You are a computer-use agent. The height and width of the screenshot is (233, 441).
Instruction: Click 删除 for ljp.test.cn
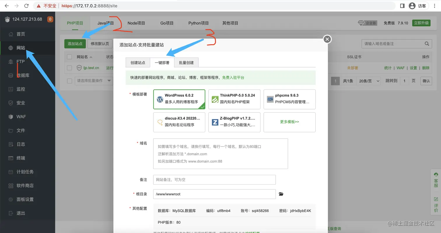click(x=426, y=68)
